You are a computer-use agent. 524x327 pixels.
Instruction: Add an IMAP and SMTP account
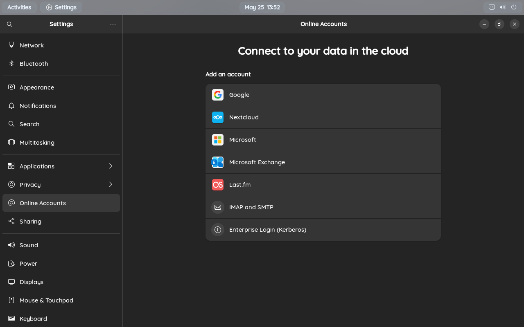[323, 207]
